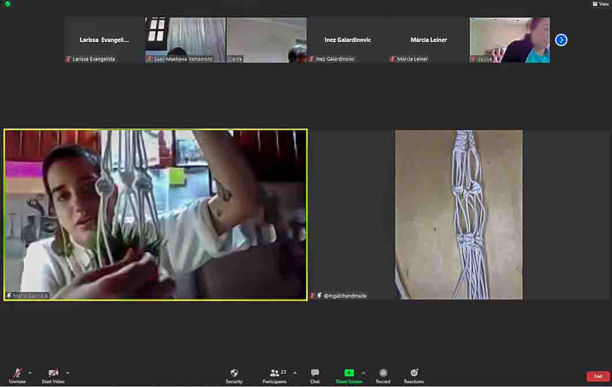Select Inez Galardinovic participant tile
This screenshot has width=612, height=387.
coord(347,40)
